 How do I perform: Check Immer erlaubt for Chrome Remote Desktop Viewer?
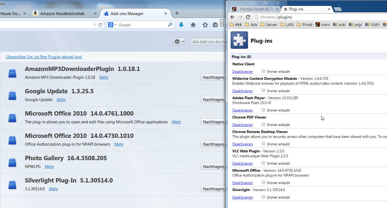(x=263, y=144)
